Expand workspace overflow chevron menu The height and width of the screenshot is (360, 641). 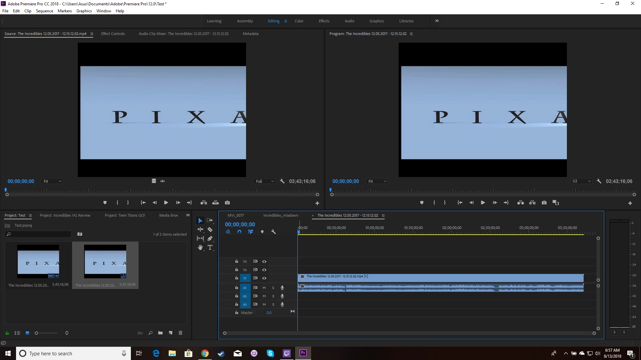coord(437,21)
